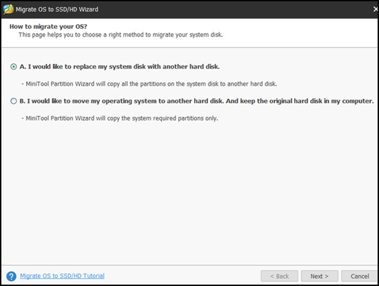Screen dimensions: 379x286
Task: Click the empty footer space between tutorial link and Back
Action: tap(183, 276)
